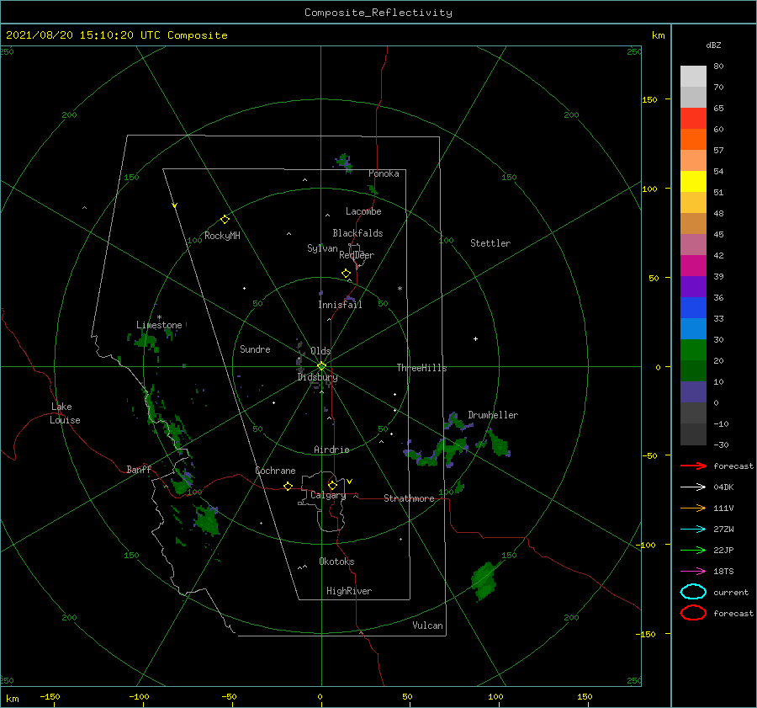757x708 pixels.
Task: Click the Strathmore label
Action: (409, 498)
